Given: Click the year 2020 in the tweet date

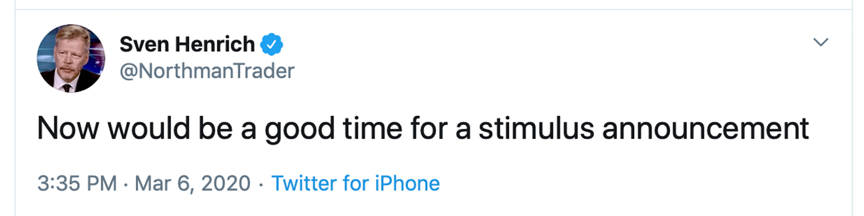Looking at the screenshot, I should point(227,184).
